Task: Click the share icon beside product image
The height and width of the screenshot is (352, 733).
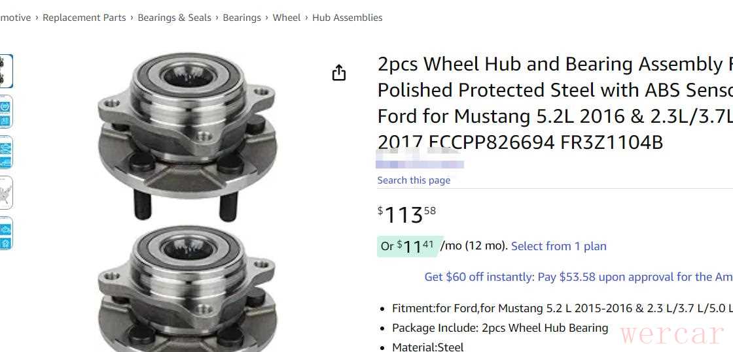Action: pos(338,72)
